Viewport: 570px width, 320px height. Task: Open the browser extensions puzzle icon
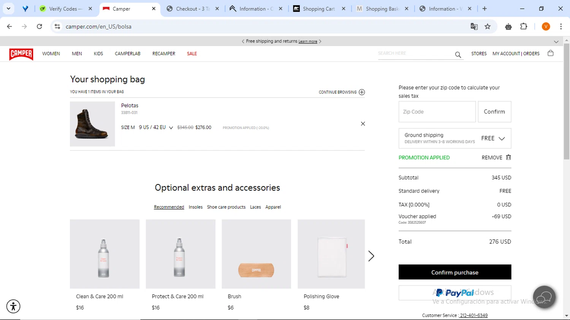click(524, 27)
